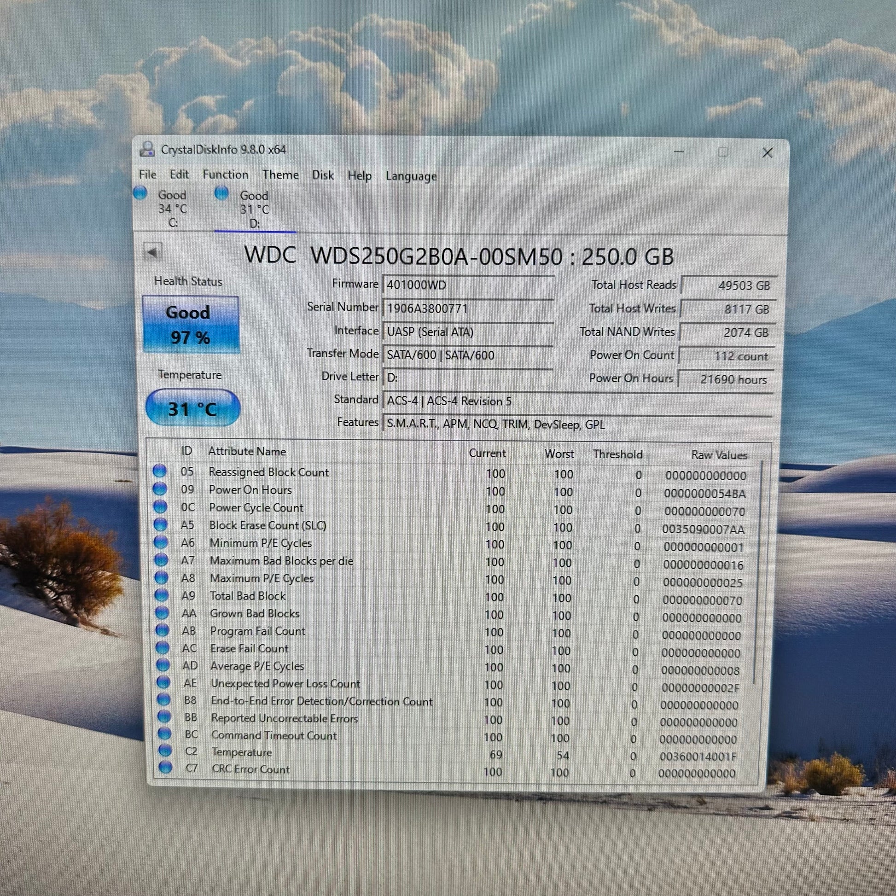This screenshot has width=896, height=896.
Task: Click status orb for Average P/E Cycles
Action: [x=163, y=665]
